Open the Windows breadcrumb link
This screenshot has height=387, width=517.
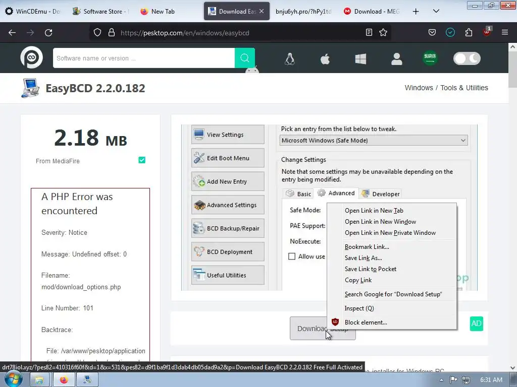(419, 88)
